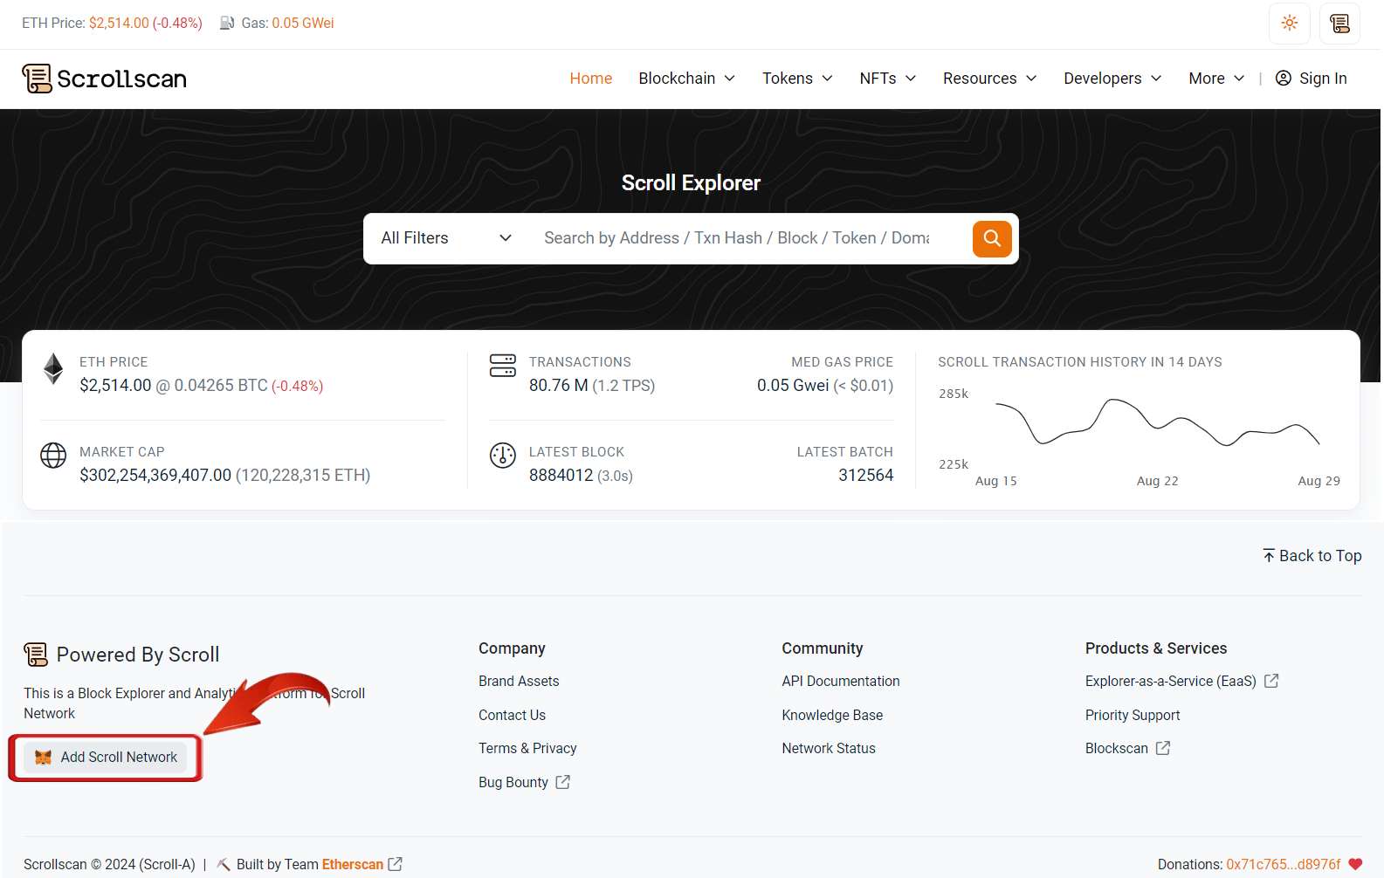Click Back to Top link
The height and width of the screenshot is (878, 1384).
coord(1312,556)
